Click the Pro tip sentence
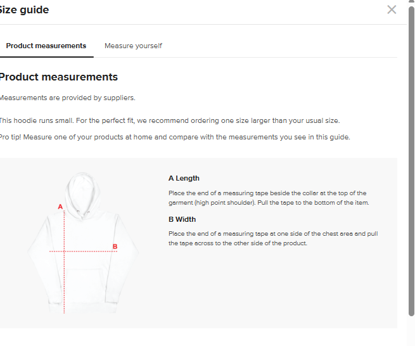415x346 pixels. coord(174,137)
